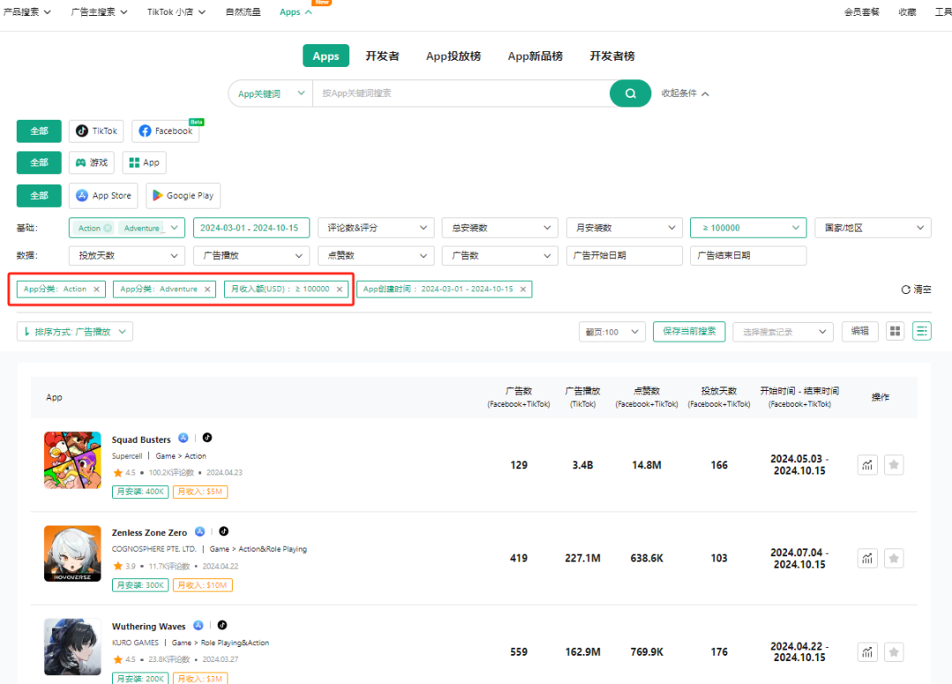
Task: Filter by App type
Action: [145, 163]
